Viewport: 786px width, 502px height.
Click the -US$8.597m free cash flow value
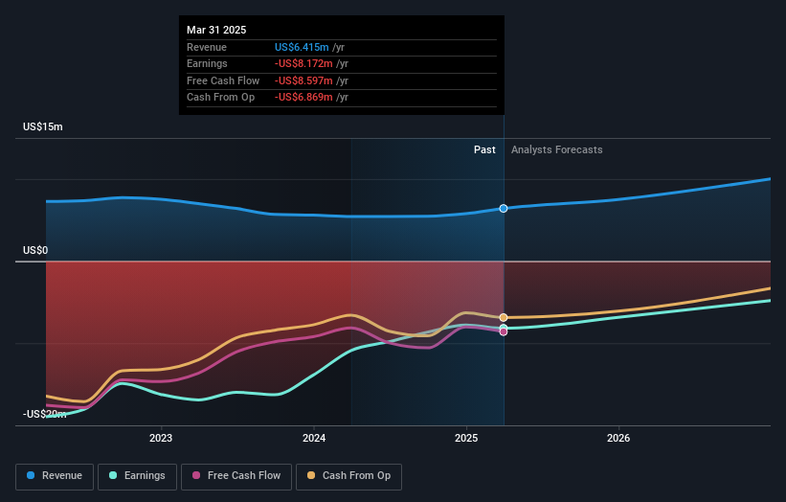pos(303,80)
